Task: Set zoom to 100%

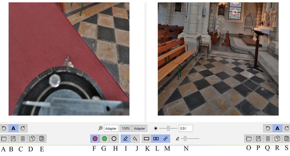Action: point(126,128)
